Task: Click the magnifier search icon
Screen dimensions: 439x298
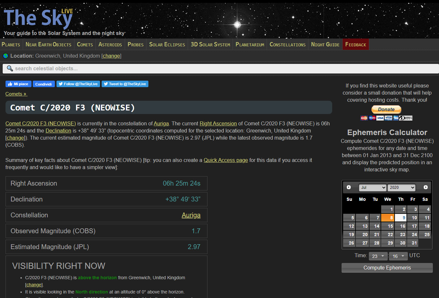Action: pyautogui.click(x=10, y=68)
